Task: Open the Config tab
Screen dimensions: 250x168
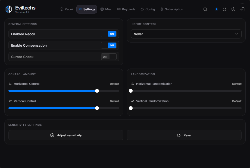Action: click(x=148, y=9)
